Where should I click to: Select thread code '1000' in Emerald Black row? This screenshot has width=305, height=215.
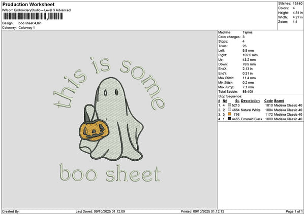point(269,119)
